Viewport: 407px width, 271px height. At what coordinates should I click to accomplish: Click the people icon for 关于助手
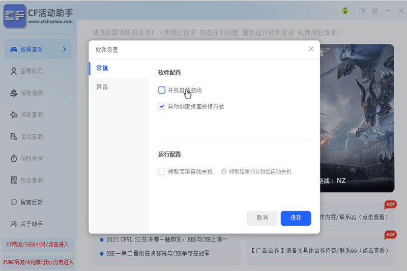14,224
